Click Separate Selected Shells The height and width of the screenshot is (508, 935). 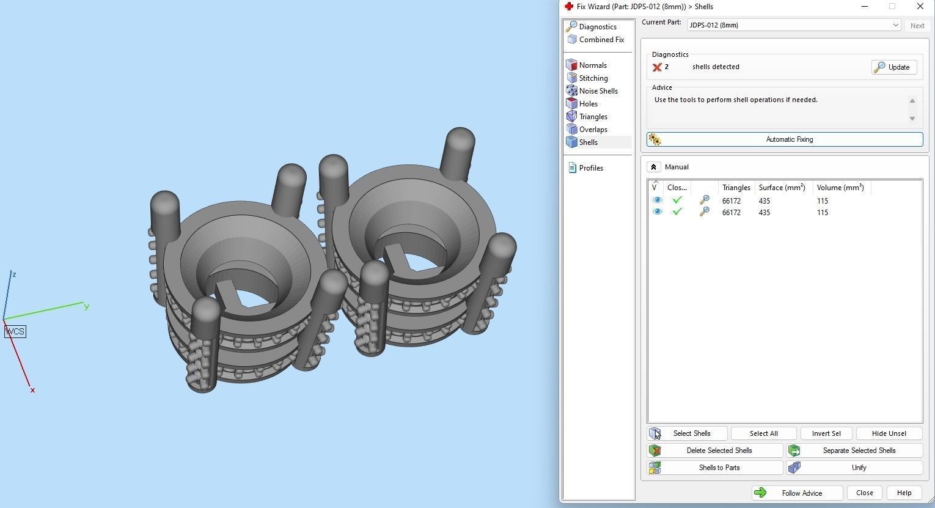click(x=854, y=451)
